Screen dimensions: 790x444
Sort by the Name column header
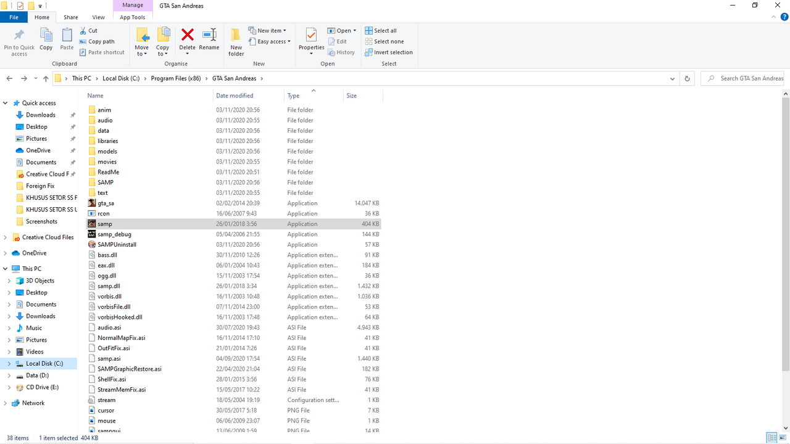tap(148, 96)
